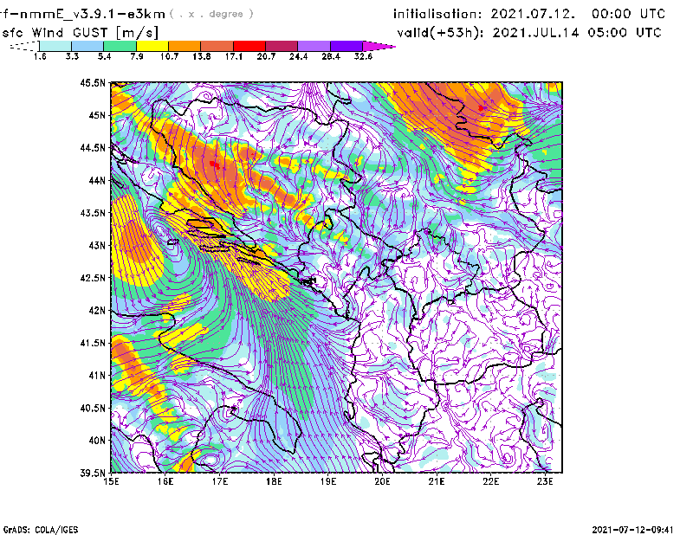This screenshot has width=693, height=535.
Task: Click legend value 24.4
Action: point(298,56)
